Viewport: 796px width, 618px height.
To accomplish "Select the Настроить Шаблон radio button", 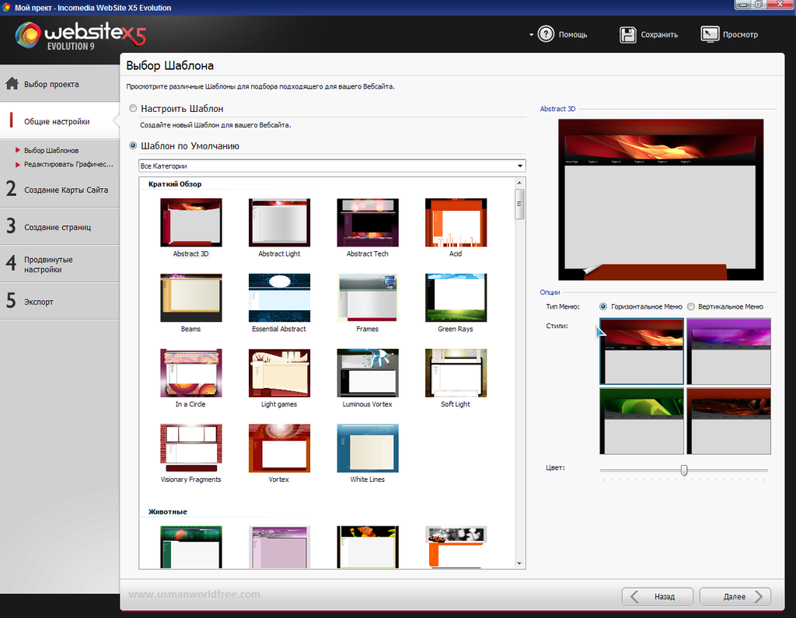I will [133, 108].
